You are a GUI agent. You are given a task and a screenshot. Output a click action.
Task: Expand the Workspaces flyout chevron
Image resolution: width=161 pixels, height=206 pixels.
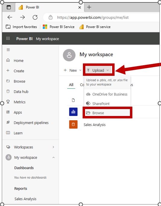pos(53,147)
